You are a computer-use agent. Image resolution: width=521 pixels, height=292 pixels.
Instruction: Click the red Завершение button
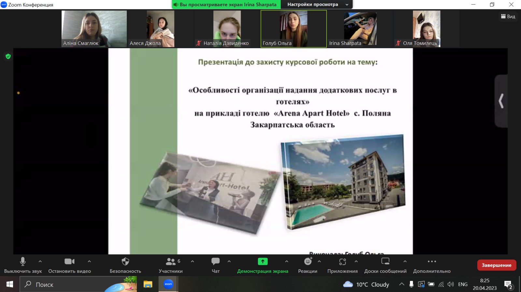[496, 265]
